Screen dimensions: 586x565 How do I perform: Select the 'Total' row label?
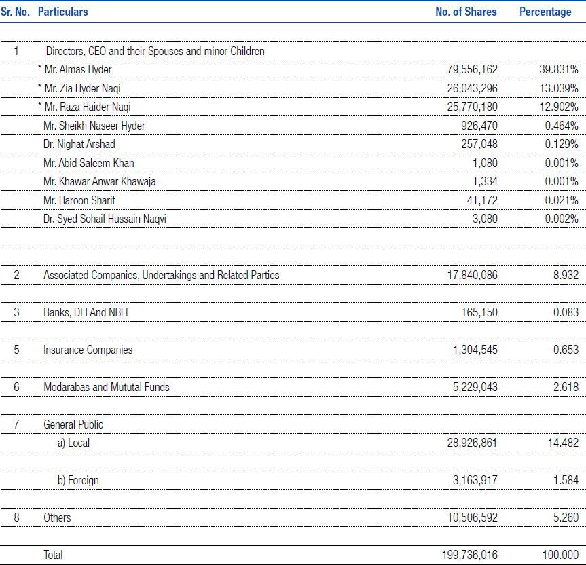tap(53, 555)
